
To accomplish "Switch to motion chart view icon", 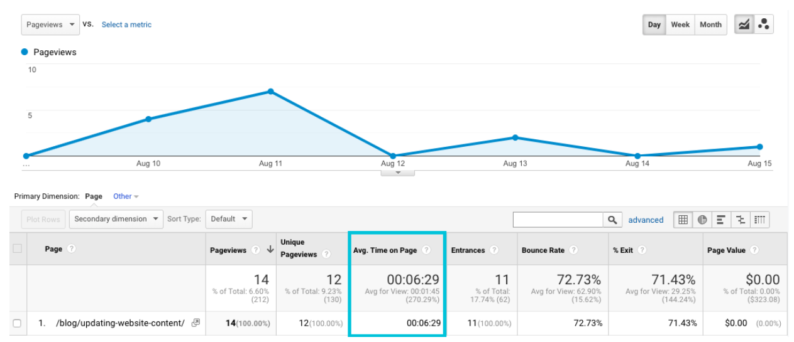I will (x=764, y=24).
